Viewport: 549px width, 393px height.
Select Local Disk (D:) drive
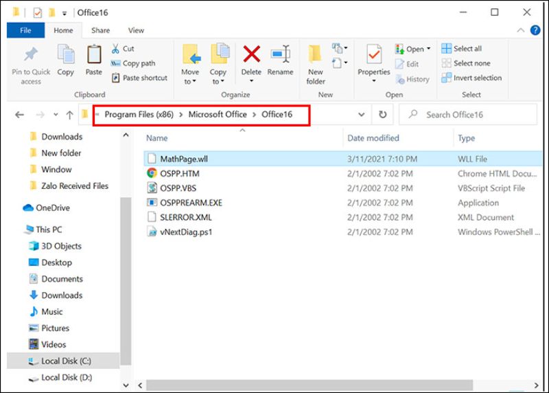[x=60, y=378]
